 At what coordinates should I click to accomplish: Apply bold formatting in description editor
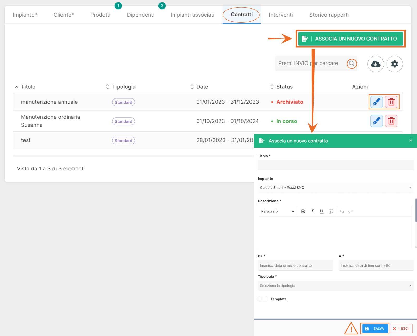(x=303, y=211)
